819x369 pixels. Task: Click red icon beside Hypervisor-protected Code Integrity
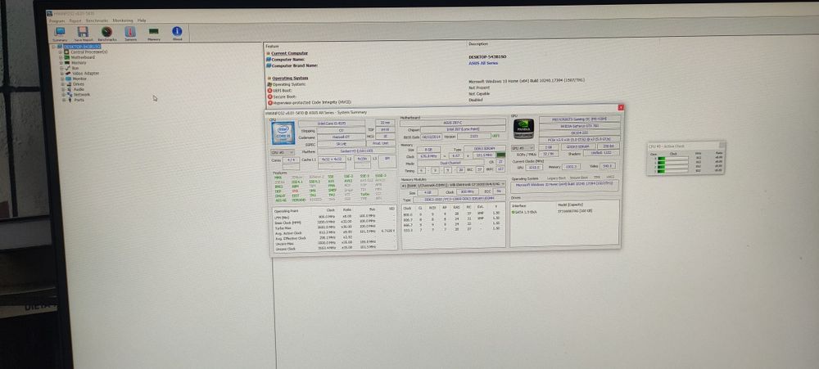coord(270,103)
